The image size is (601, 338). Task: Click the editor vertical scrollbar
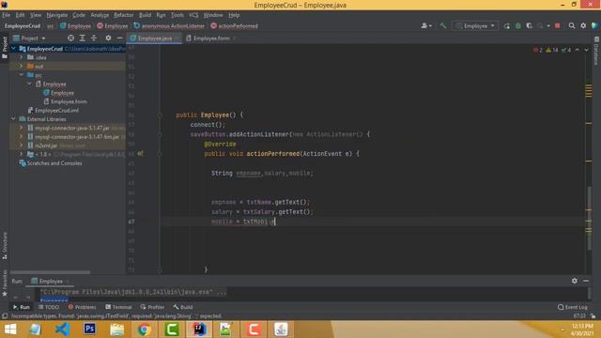tap(589, 217)
